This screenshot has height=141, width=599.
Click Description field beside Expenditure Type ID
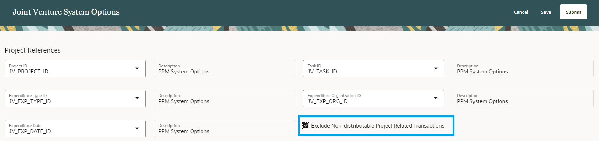[x=225, y=98]
